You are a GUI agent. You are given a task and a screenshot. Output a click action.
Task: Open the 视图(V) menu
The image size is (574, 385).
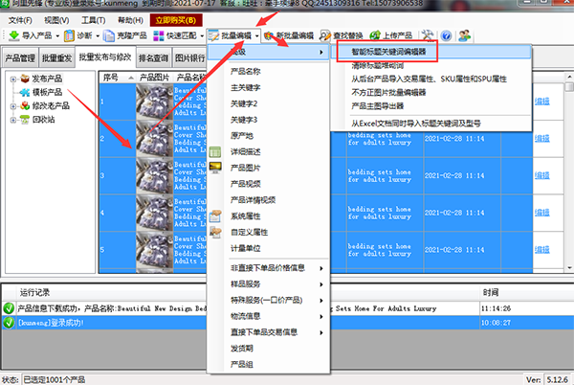56,20
